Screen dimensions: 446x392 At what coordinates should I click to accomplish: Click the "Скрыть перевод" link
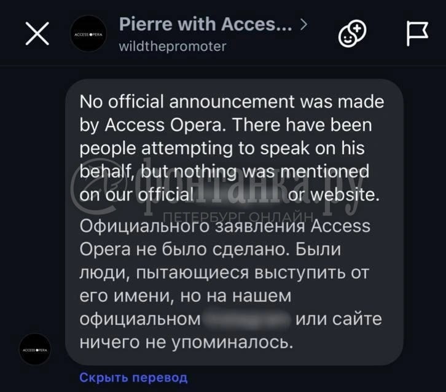coord(133,377)
